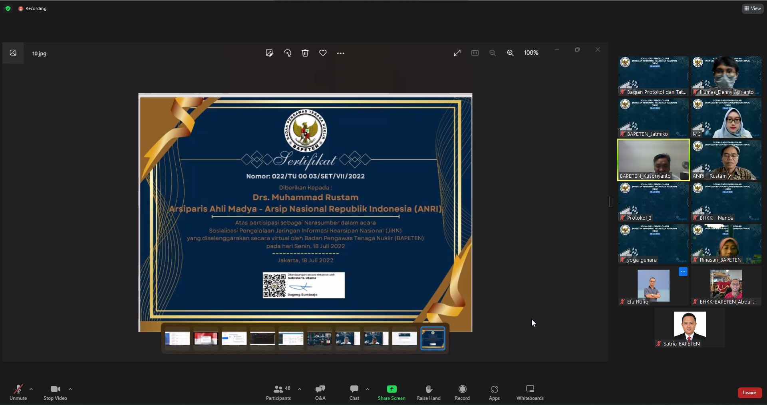Click Rinasari_BAPETEN video tile
This screenshot has height=405, width=767.
pyautogui.click(x=726, y=244)
